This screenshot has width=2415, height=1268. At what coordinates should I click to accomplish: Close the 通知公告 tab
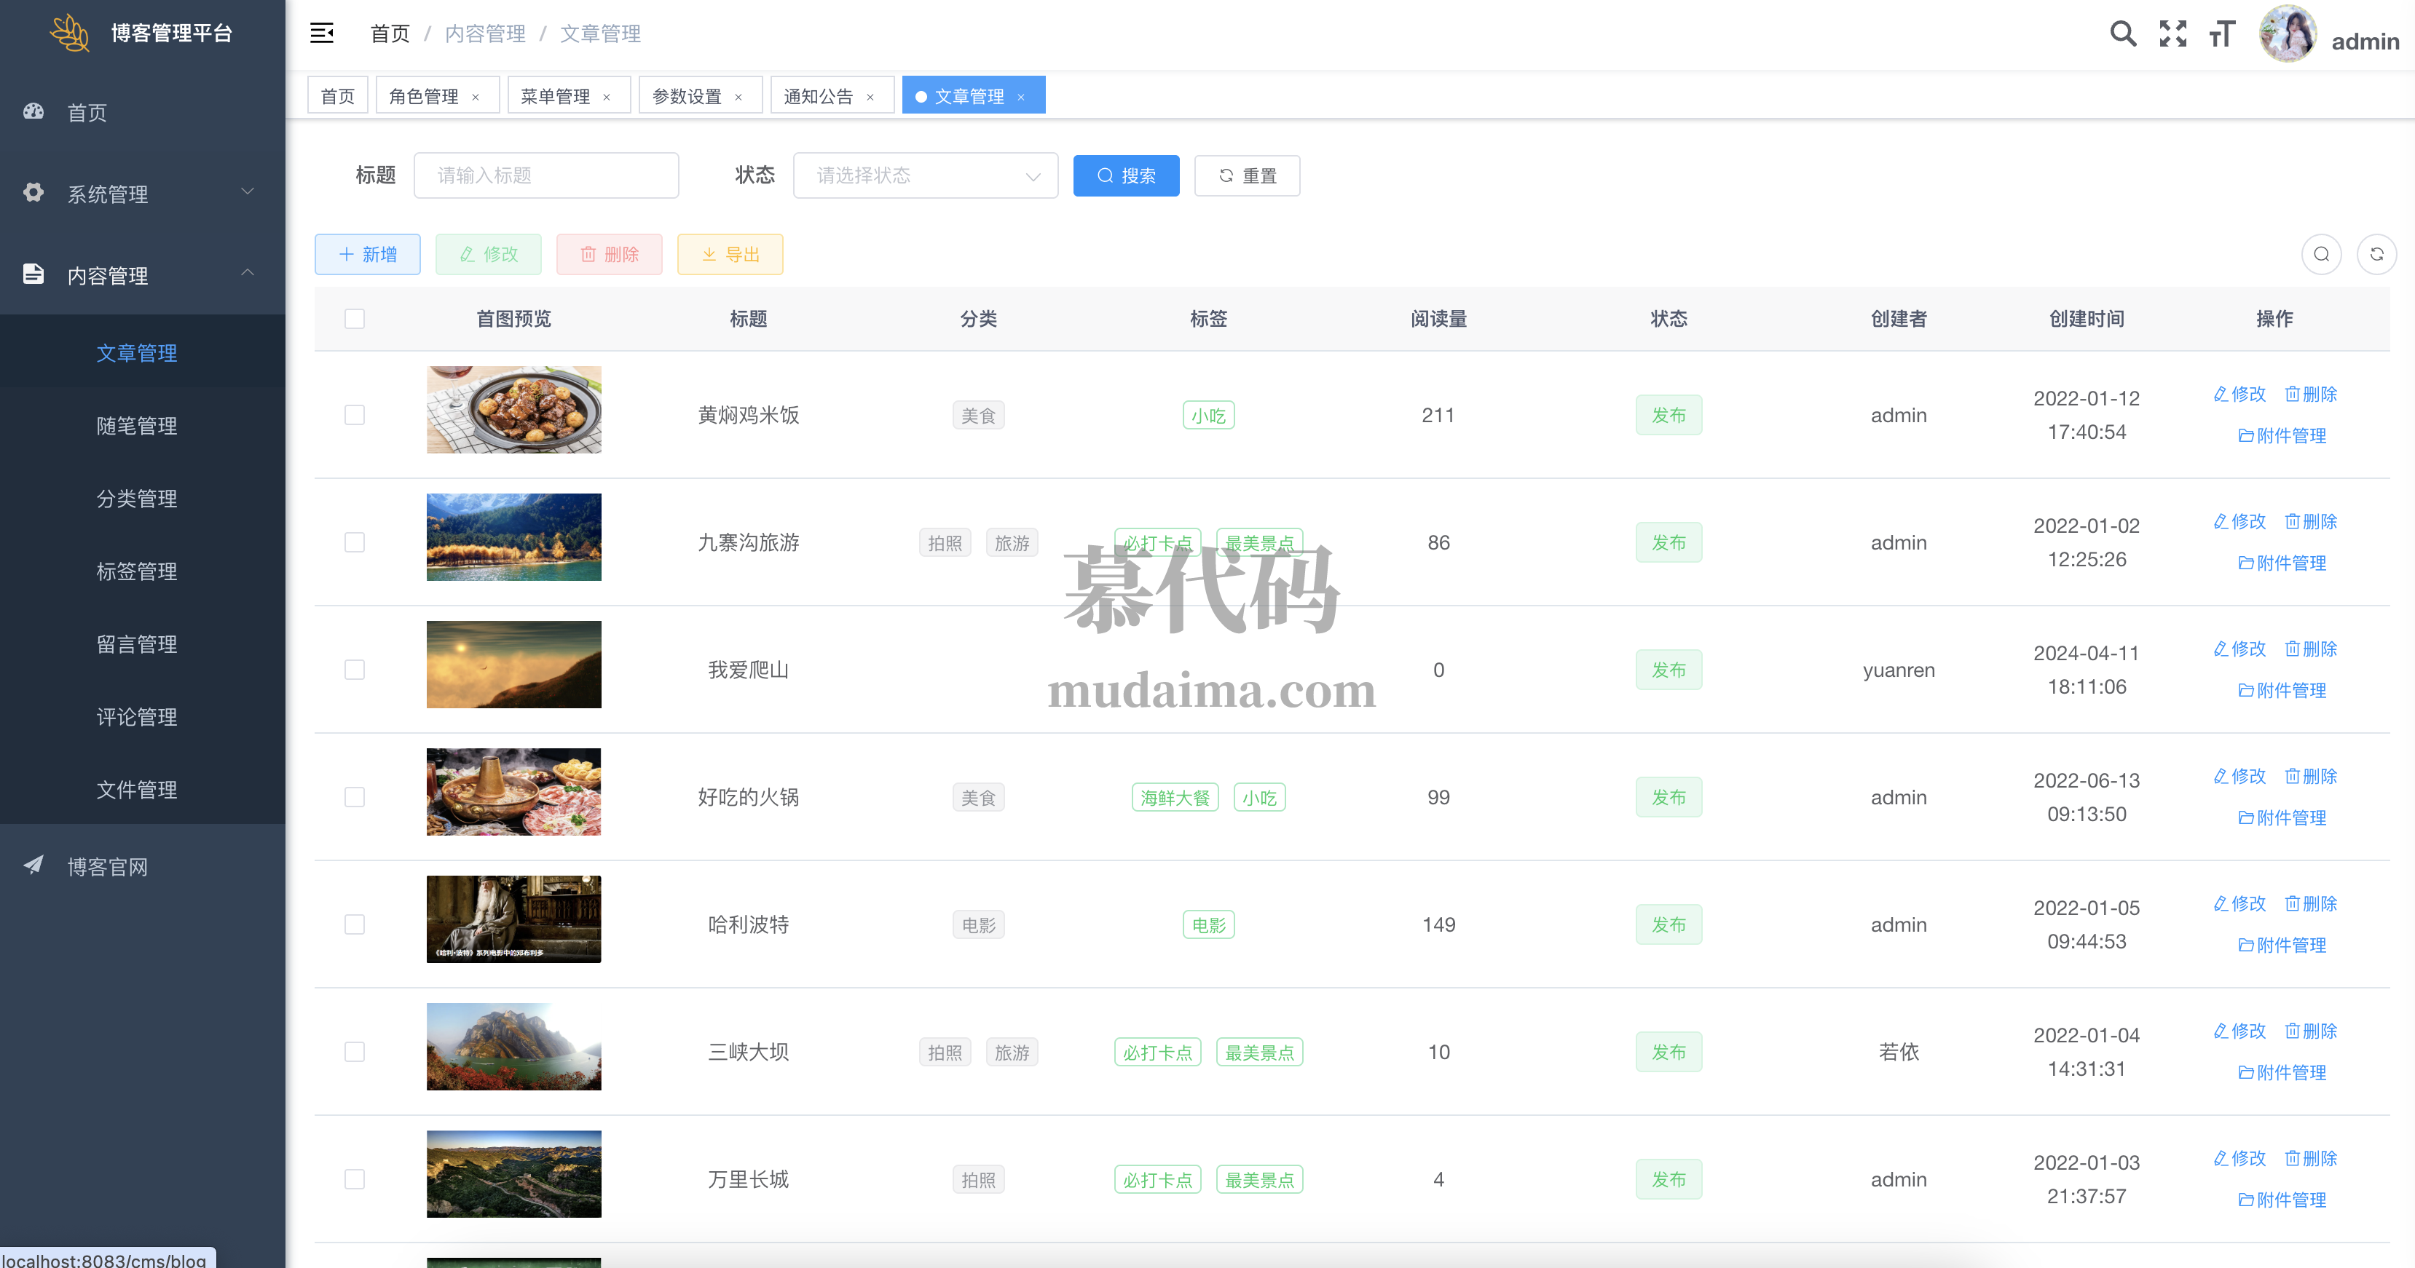(870, 98)
